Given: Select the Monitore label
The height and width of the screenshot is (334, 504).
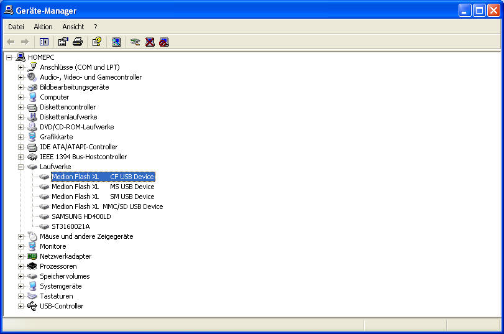Looking at the screenshot, I should pos(53,246).
